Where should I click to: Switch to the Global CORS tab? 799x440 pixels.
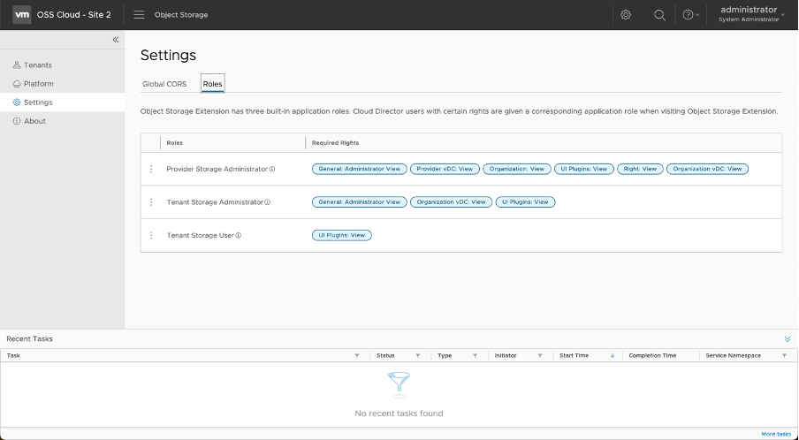click(164, 84)
